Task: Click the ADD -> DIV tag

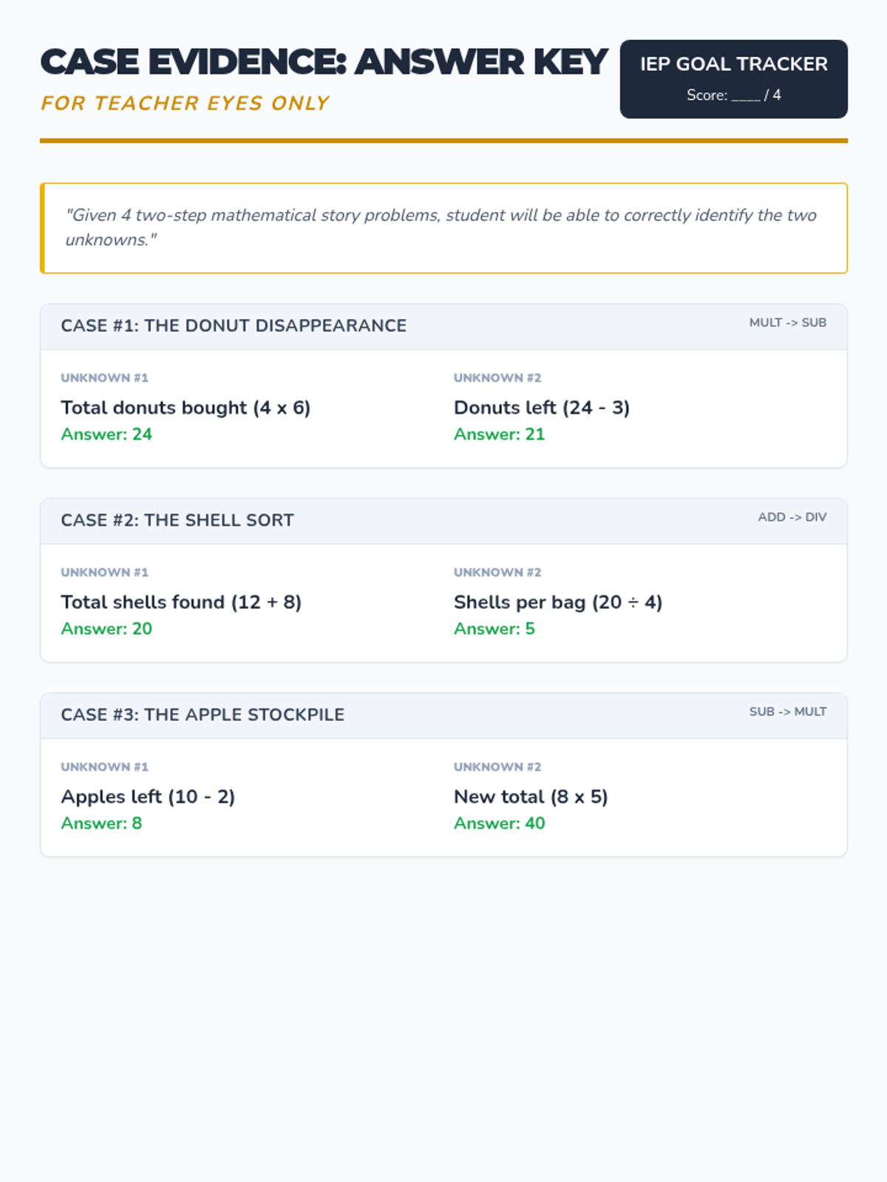Action: tap(792, 517)
